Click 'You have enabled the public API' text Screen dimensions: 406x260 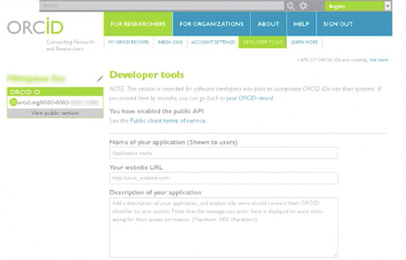(157, 111)
